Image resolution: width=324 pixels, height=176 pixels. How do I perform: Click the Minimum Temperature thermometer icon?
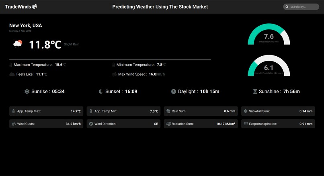113,65
